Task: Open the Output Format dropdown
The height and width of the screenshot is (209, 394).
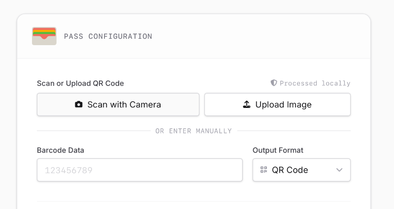Action: click(301, 170)
